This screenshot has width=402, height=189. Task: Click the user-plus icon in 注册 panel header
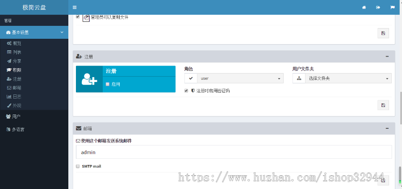pyautogui.click(x=79, y=57)
